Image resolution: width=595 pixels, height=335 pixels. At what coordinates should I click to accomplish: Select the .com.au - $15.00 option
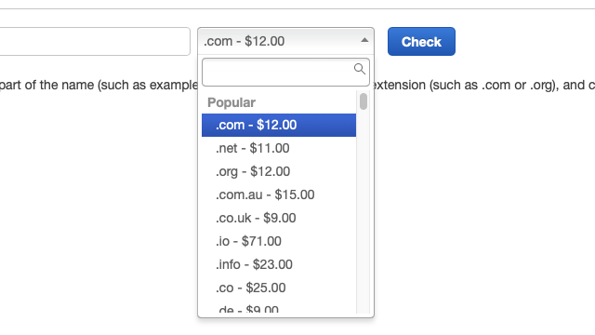(279, 194)
